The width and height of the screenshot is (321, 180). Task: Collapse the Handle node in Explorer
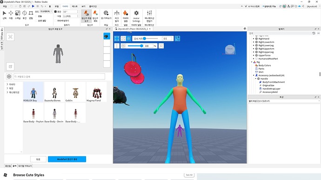click(x=256, y=78)
